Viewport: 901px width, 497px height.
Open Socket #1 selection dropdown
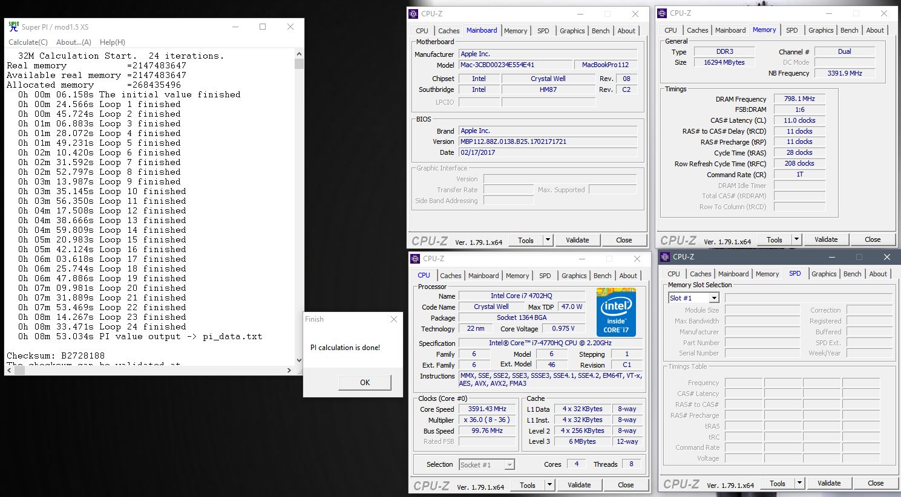click(509, 465)
